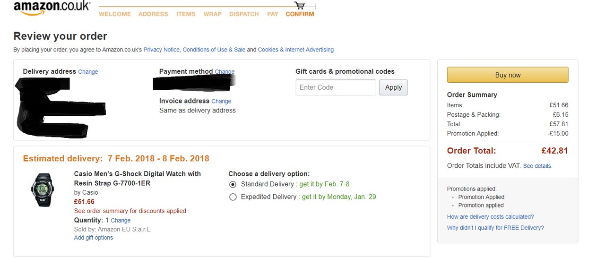Click See details for VAT
The image size is (605, 258).
537,166
